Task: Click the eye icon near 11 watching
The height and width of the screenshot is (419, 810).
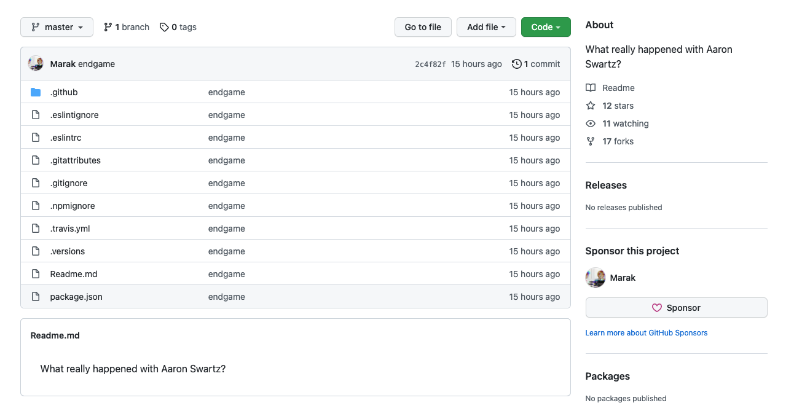Action: coord(591,123)
